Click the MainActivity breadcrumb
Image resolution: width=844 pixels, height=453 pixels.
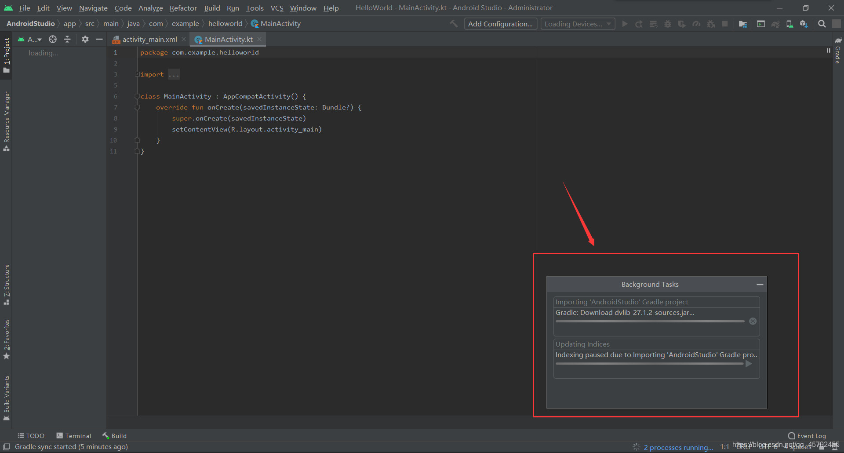[x=276, y=24]
